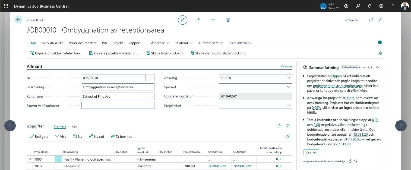This screenshot has width=411, height=170.
Task: Open the Spärrad dropdown
Action: tap(288, 87)
